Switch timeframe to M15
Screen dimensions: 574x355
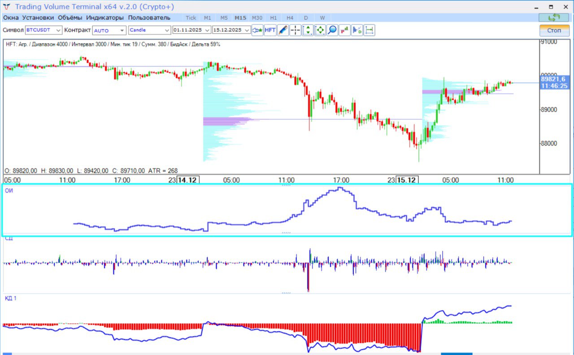point(240,18)
